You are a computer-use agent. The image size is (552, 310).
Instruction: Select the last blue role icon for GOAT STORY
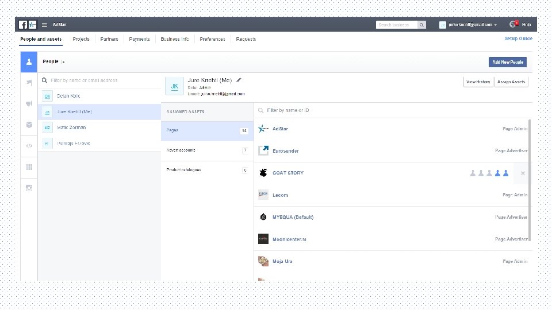[x=506, y=173]
